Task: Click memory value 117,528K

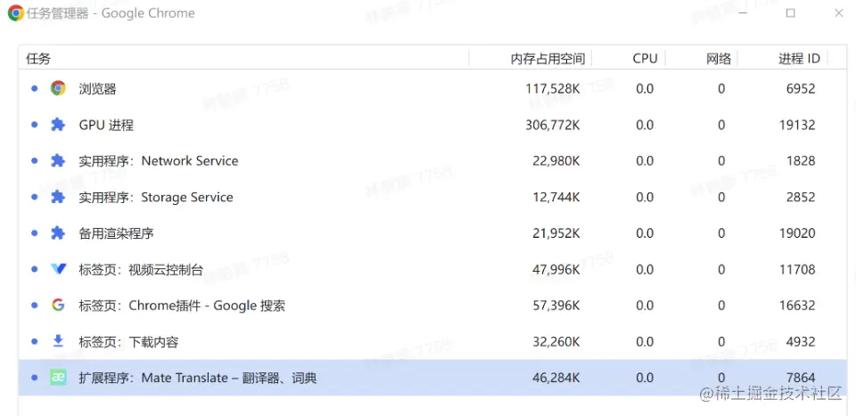Action: coord(553,89)
